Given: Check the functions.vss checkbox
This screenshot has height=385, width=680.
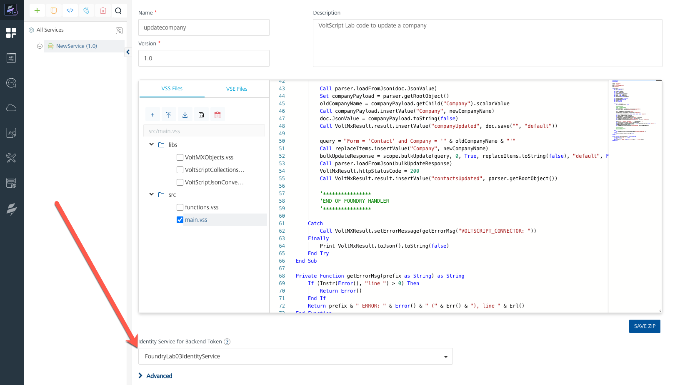Looking at the screenshot, I should [x=180, y=207].
